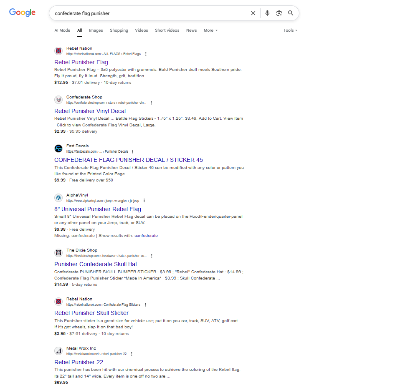The image size is (418, 388).
Task: Click the $69.95 price text
Action: click(61, 383)
